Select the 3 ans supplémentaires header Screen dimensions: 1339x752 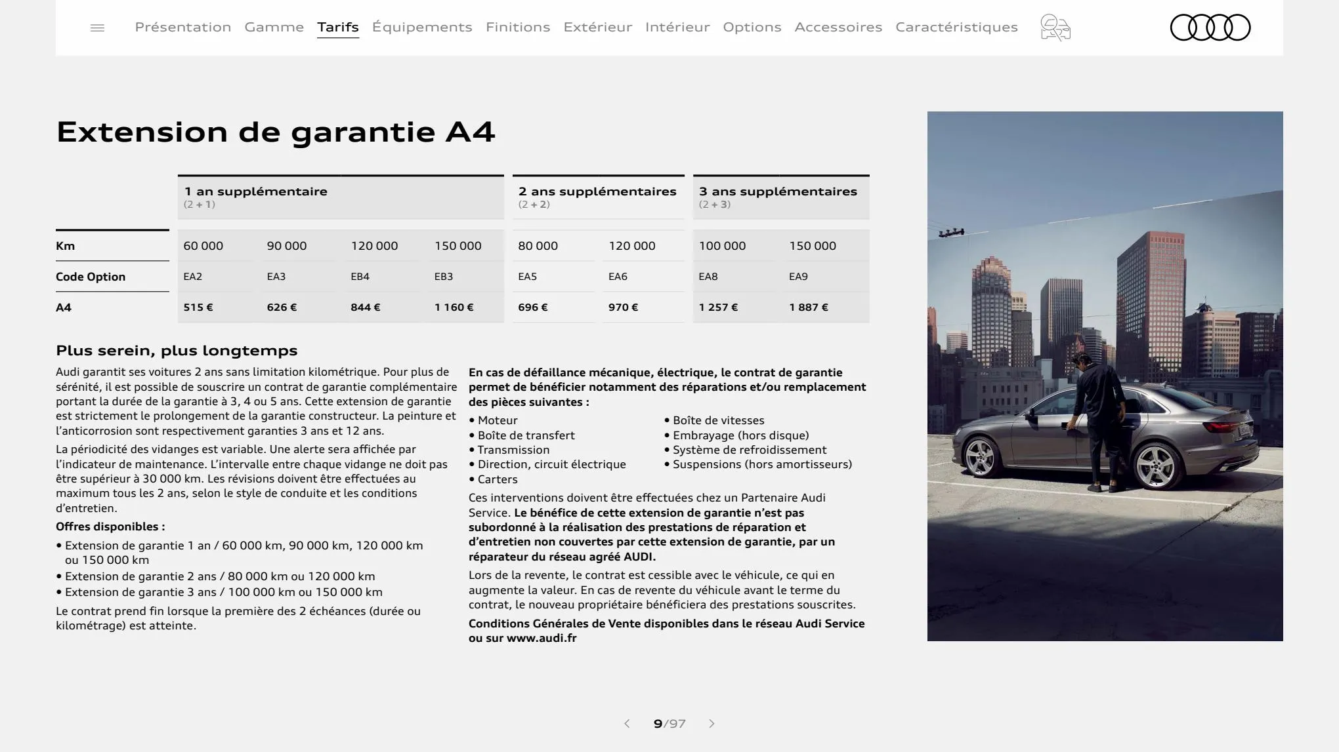781,197
